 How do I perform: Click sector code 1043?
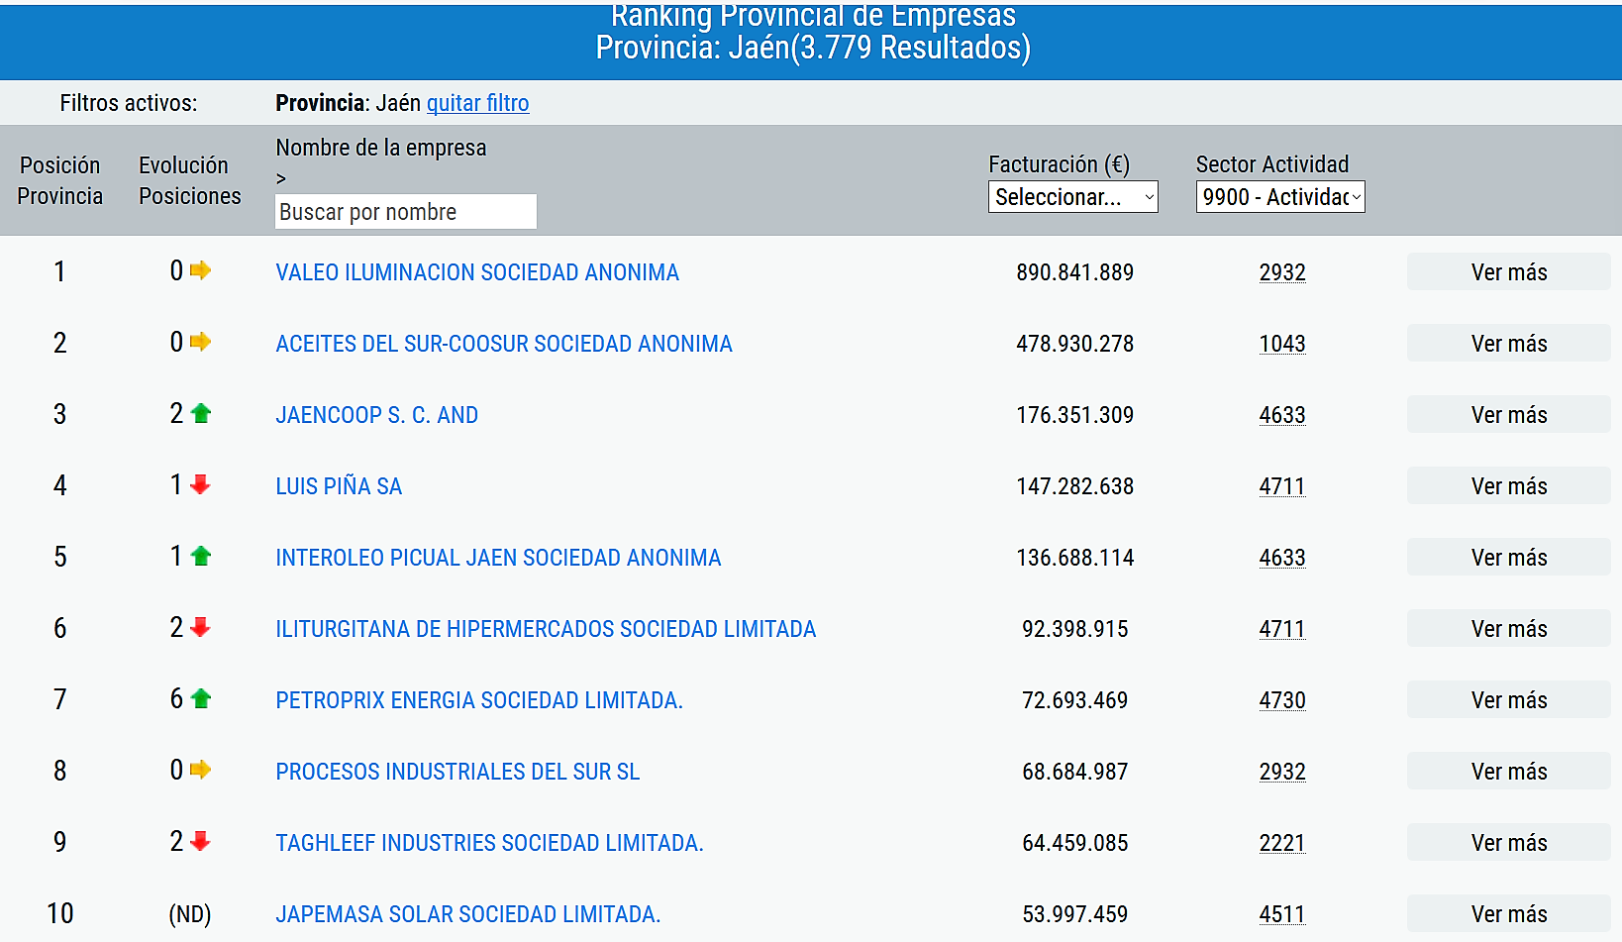(1282, 344)
